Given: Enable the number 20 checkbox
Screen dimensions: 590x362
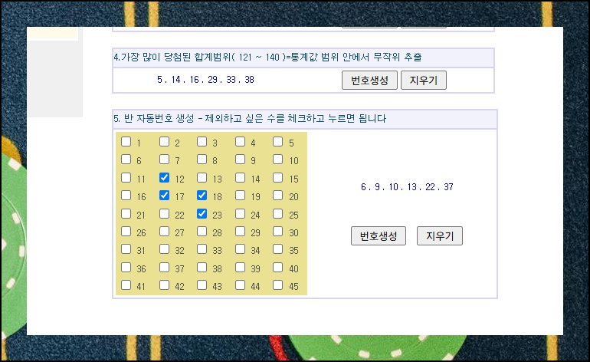Looking at the screenshot, I should (277, 195).
